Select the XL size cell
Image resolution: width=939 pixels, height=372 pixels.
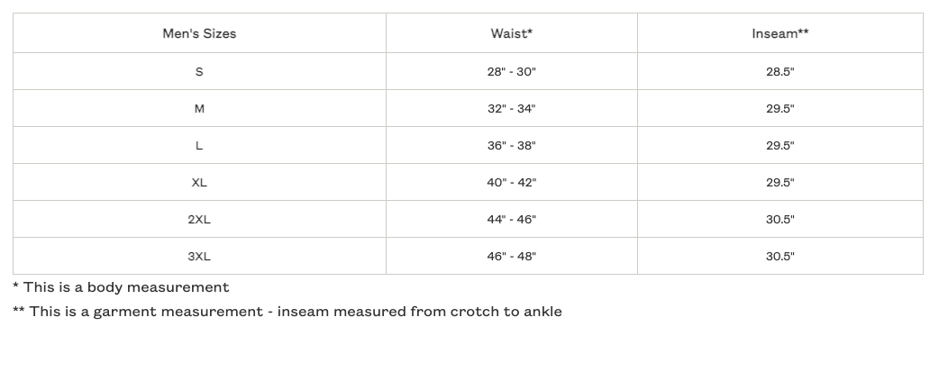point(199,182)
